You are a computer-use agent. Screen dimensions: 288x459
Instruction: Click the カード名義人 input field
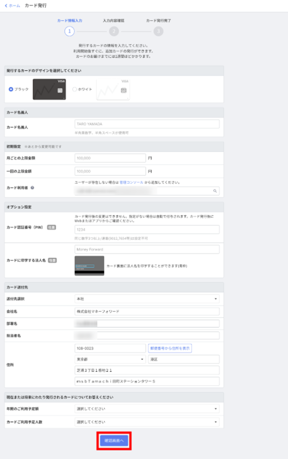[x=147, y=124]
